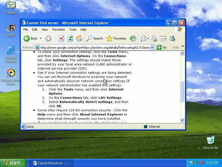The image size is (222, 167).
Task: Click the Back arrow icon
Action: pos(26,38)
